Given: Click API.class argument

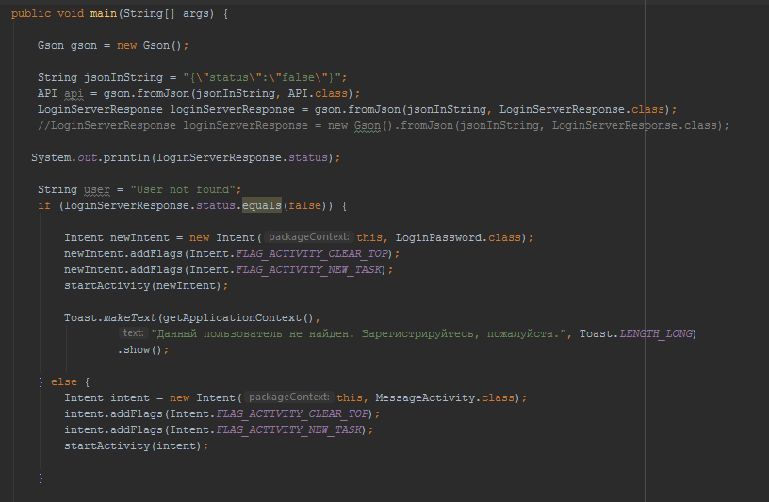Looking at the screenshot, I should tap(318, 93).
